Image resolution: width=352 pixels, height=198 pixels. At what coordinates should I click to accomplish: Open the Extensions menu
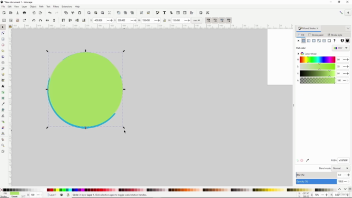pyautogui.click(x=67, y=7)
